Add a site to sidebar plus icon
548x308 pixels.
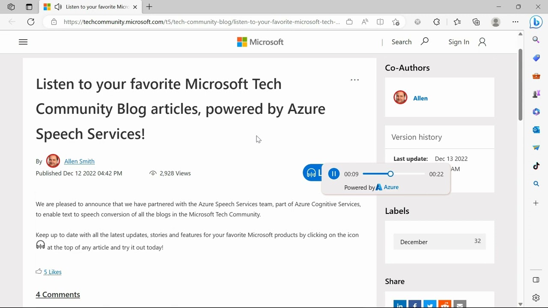point(536,203)
